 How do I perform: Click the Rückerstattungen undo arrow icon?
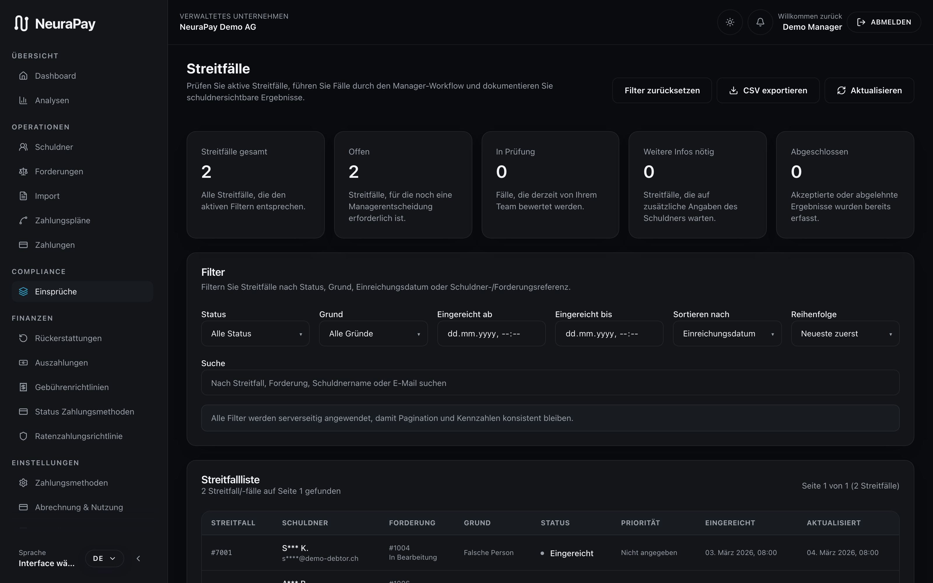(x=24, y=338)
